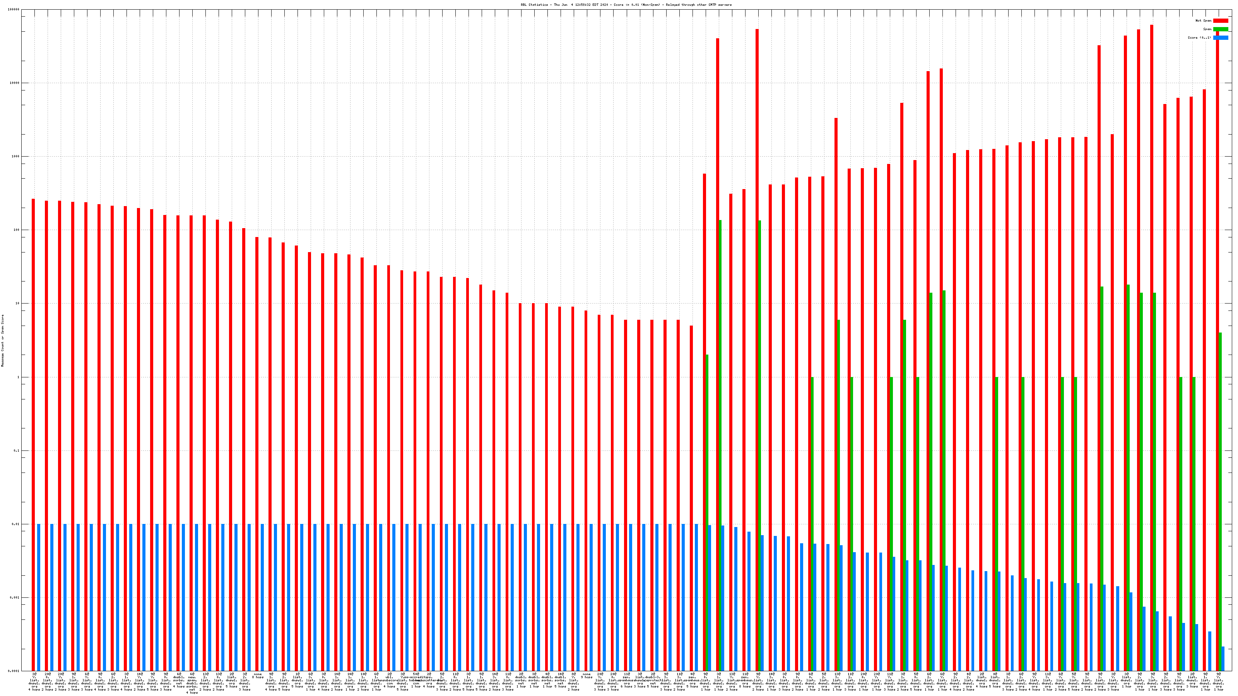Click the 'none 9 hops' x-axis label
Viewport: 1238px width, 696px height.
tap(587, 676)
